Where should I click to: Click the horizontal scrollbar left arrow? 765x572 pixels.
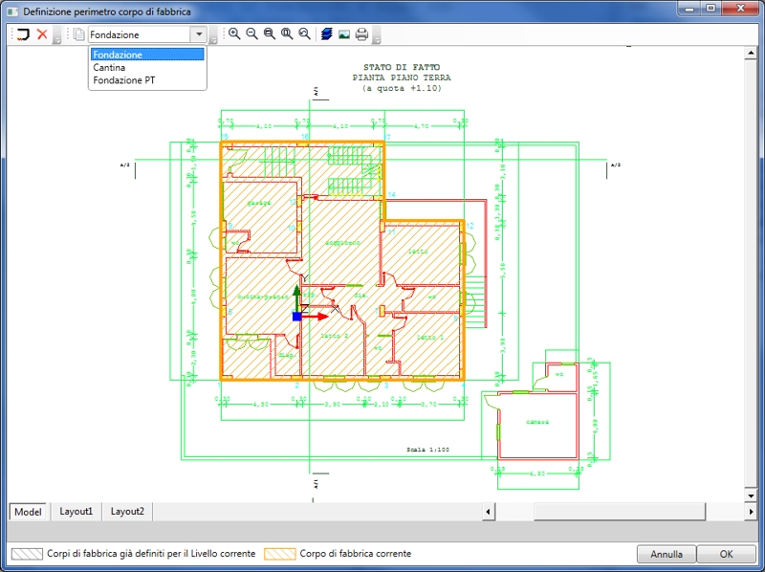(x=488, y=512)
